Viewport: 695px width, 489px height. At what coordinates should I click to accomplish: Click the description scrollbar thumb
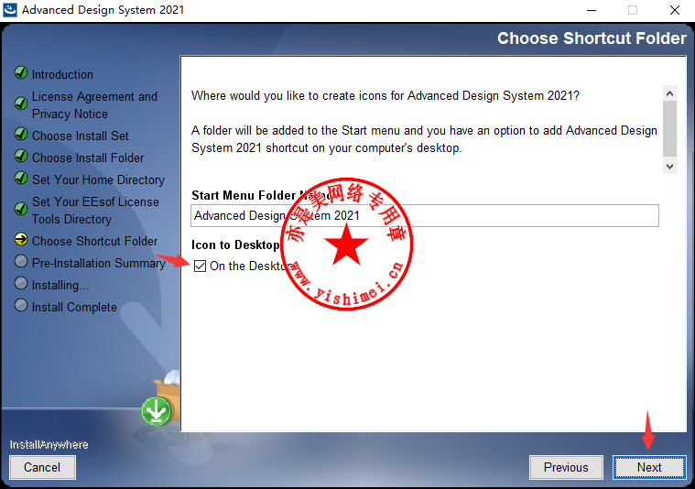669,128
